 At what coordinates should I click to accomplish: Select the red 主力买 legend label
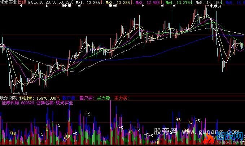tap(121, 98)
